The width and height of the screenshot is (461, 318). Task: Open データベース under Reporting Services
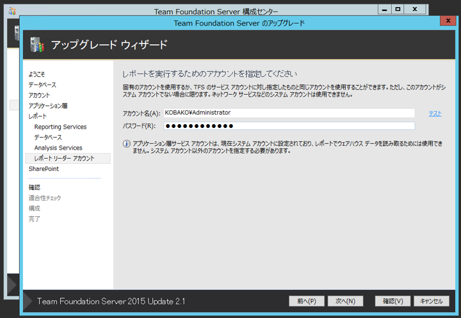click(48, 138)
